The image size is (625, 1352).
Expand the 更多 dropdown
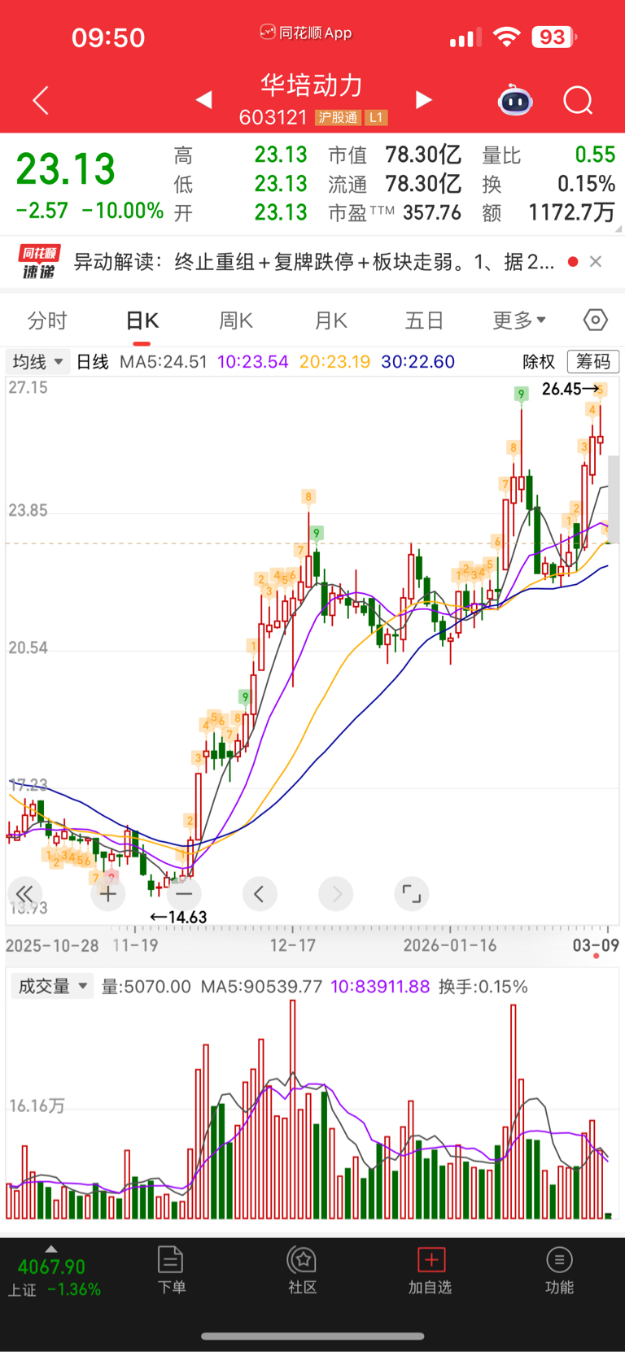pos(519,320)
